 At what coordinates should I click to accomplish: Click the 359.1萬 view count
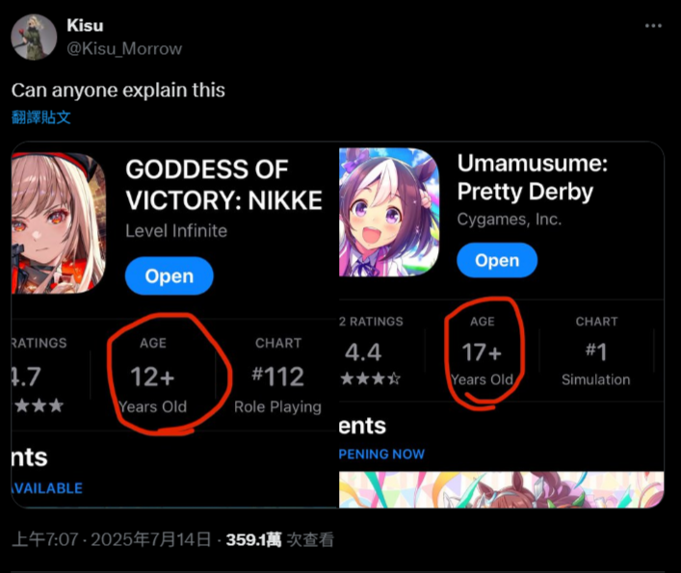click(253, 540)
